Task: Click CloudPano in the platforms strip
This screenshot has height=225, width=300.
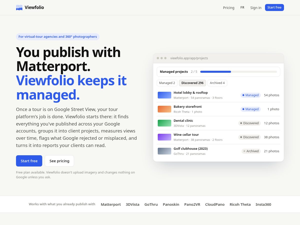Action: [x=215, y=204]
